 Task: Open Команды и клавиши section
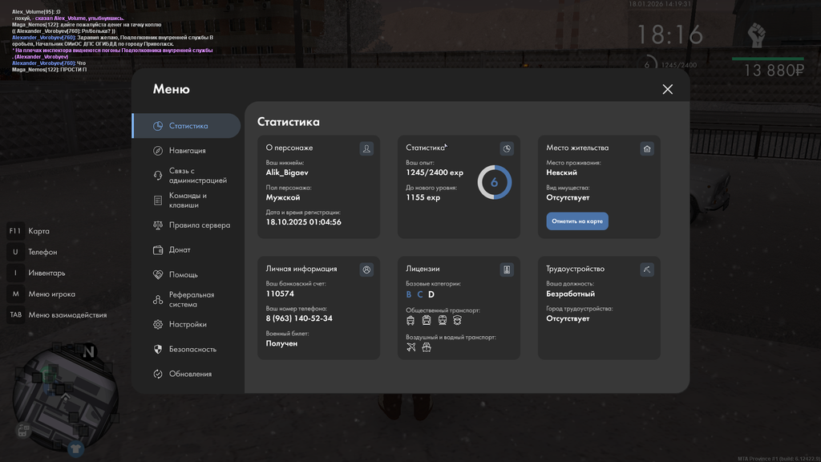186,200
